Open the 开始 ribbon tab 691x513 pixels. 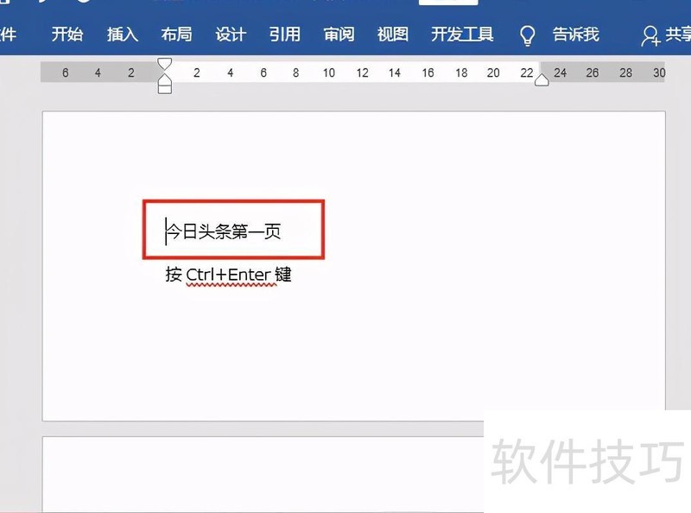(67, 35)
